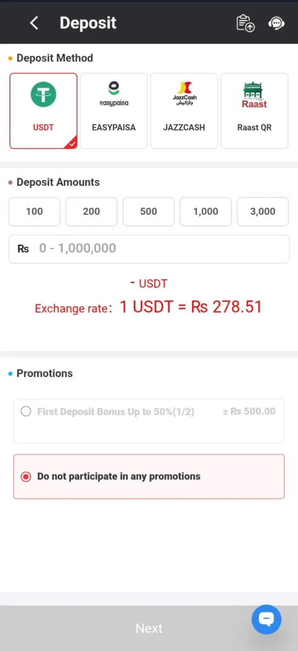
Task: Tap the Next button
Action: pos(149,628)
